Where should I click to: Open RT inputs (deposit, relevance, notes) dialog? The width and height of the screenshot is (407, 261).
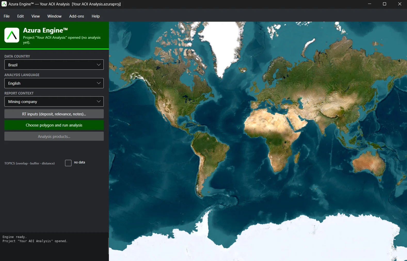[54, 114]
